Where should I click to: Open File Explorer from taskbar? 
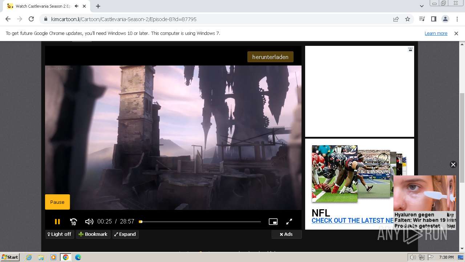coord(41,257)
